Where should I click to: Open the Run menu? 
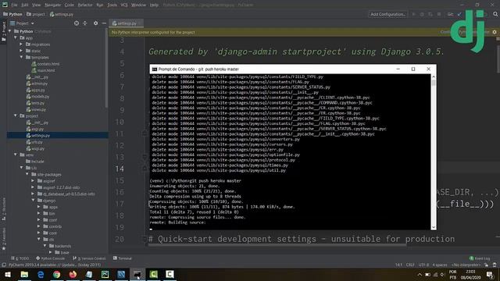click(x=100, y=5)
